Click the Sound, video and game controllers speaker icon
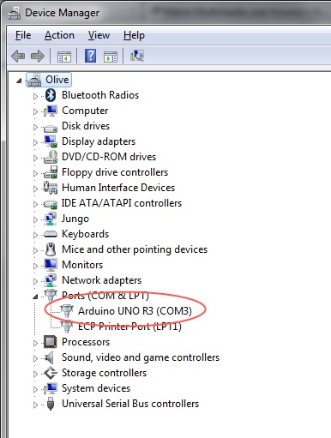This screenshot has height=438, width=331. pyautogui.click(x=49, y=357)
